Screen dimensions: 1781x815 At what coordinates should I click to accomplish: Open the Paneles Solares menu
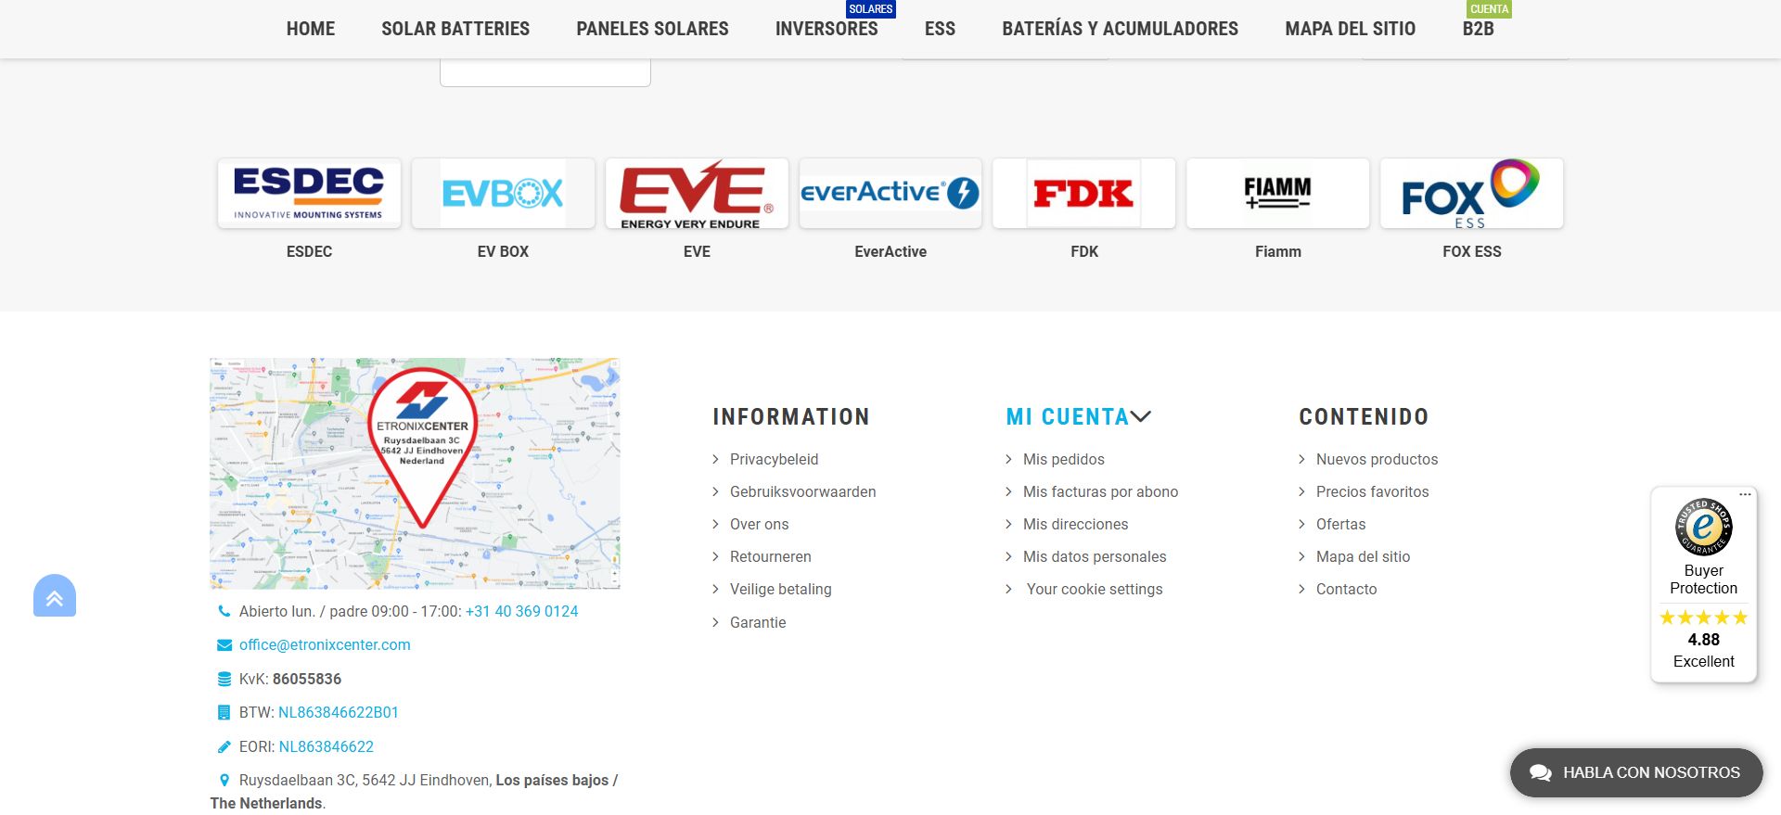pyautogui.click(x=652, y=29)
